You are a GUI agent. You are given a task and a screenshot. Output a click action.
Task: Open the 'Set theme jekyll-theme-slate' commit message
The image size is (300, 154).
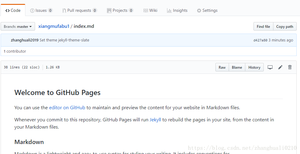tap(64, 40)
